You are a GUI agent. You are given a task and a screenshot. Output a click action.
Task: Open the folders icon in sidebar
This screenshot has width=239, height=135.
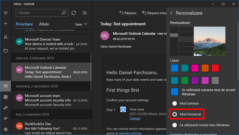point(6,51)
